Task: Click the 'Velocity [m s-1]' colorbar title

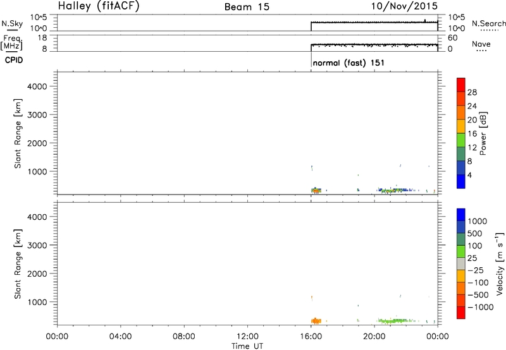Action: pos(500,263)
